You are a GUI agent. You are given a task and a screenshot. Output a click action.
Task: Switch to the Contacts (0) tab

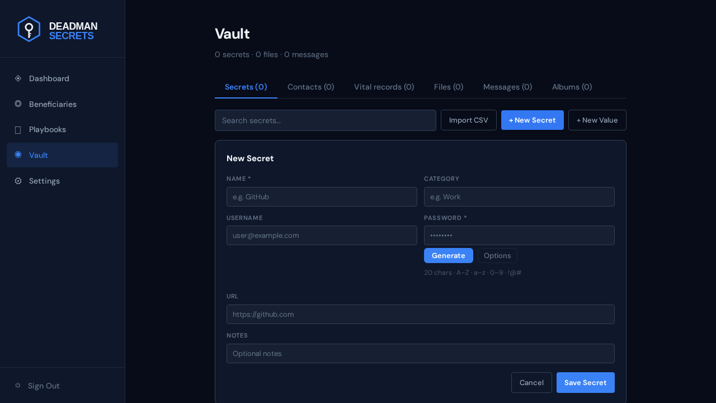coord(310,87)
